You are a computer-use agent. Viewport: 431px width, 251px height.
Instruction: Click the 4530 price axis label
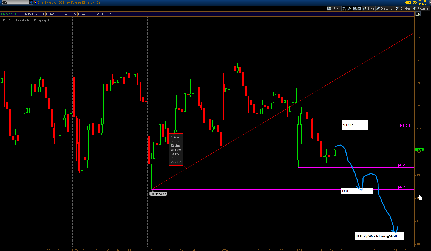click(418, 83)
